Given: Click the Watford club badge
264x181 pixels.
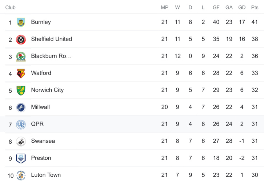Looking at the screenshot, I should [21, 73].
